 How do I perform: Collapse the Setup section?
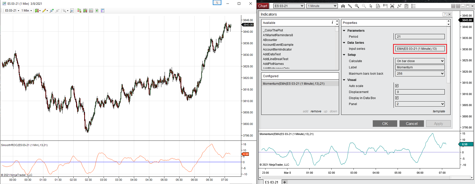pyautogui.click(x=344, y=55)
